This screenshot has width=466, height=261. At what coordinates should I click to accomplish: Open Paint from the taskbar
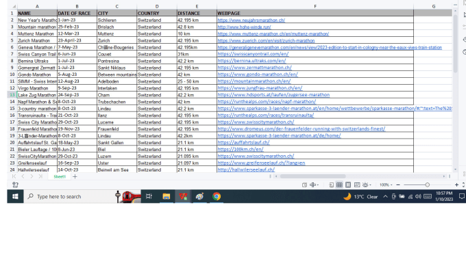coord(199,196)
